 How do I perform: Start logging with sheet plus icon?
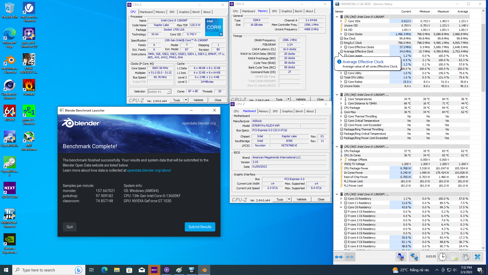click(454, 257)
